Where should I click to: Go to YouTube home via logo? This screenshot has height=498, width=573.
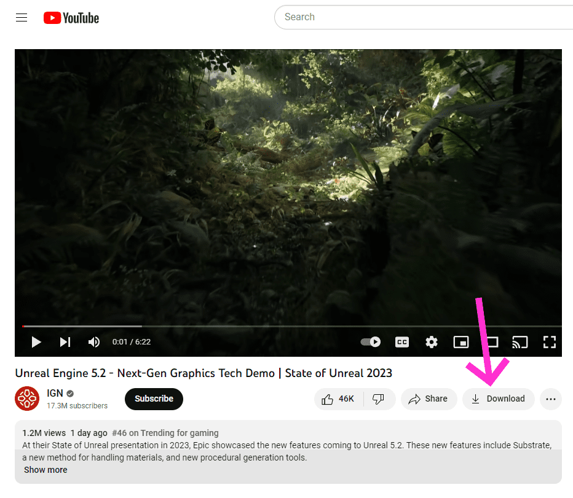(71, 18)
